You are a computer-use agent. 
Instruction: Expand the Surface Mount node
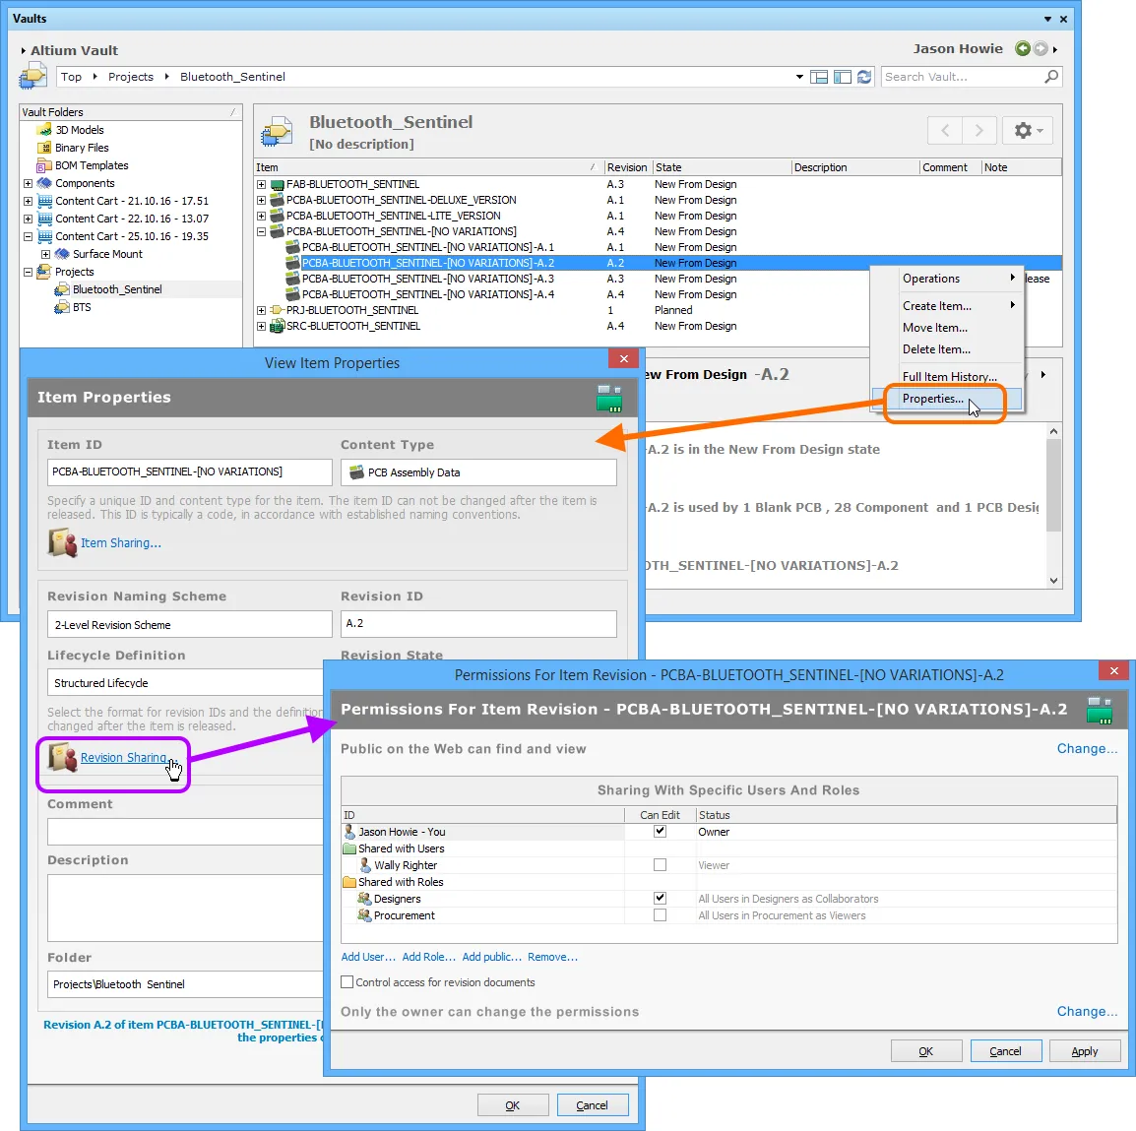click(x=45, y=254)
